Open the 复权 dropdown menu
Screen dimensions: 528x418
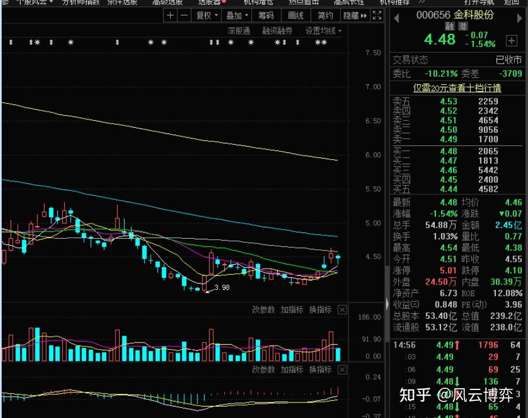click(x=207, y=15)
